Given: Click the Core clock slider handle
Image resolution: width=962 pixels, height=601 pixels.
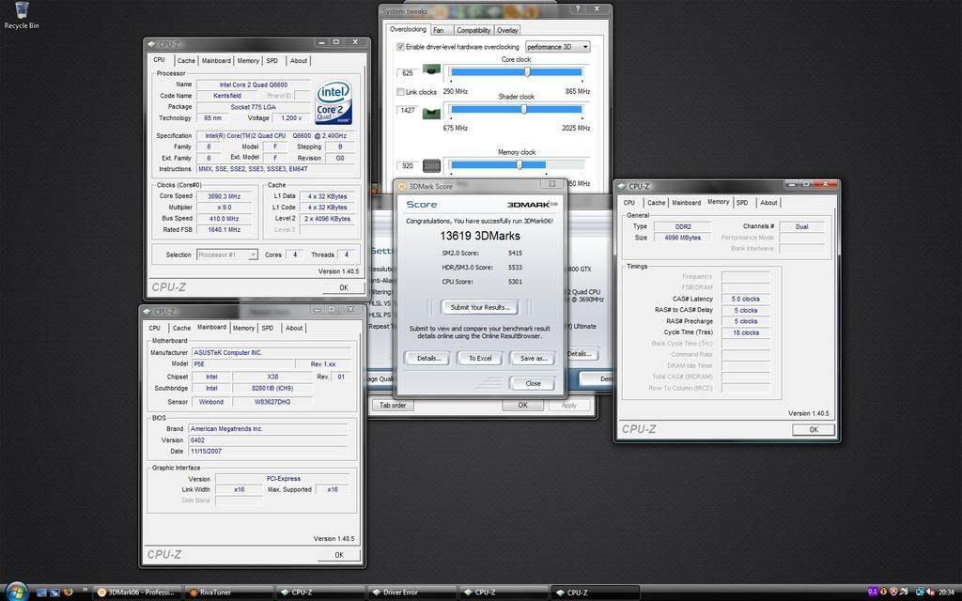Looking at the screenshot, I should pyautogui.click(x=527, y=71).
